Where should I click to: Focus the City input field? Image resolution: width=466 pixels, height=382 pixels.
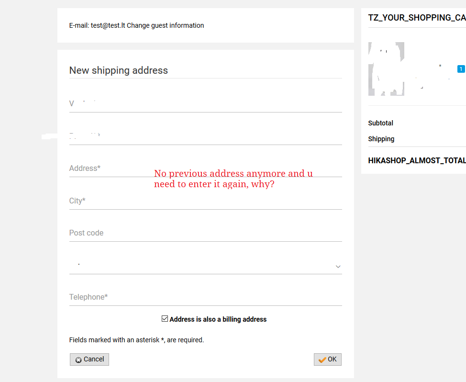tap(205, 201)
